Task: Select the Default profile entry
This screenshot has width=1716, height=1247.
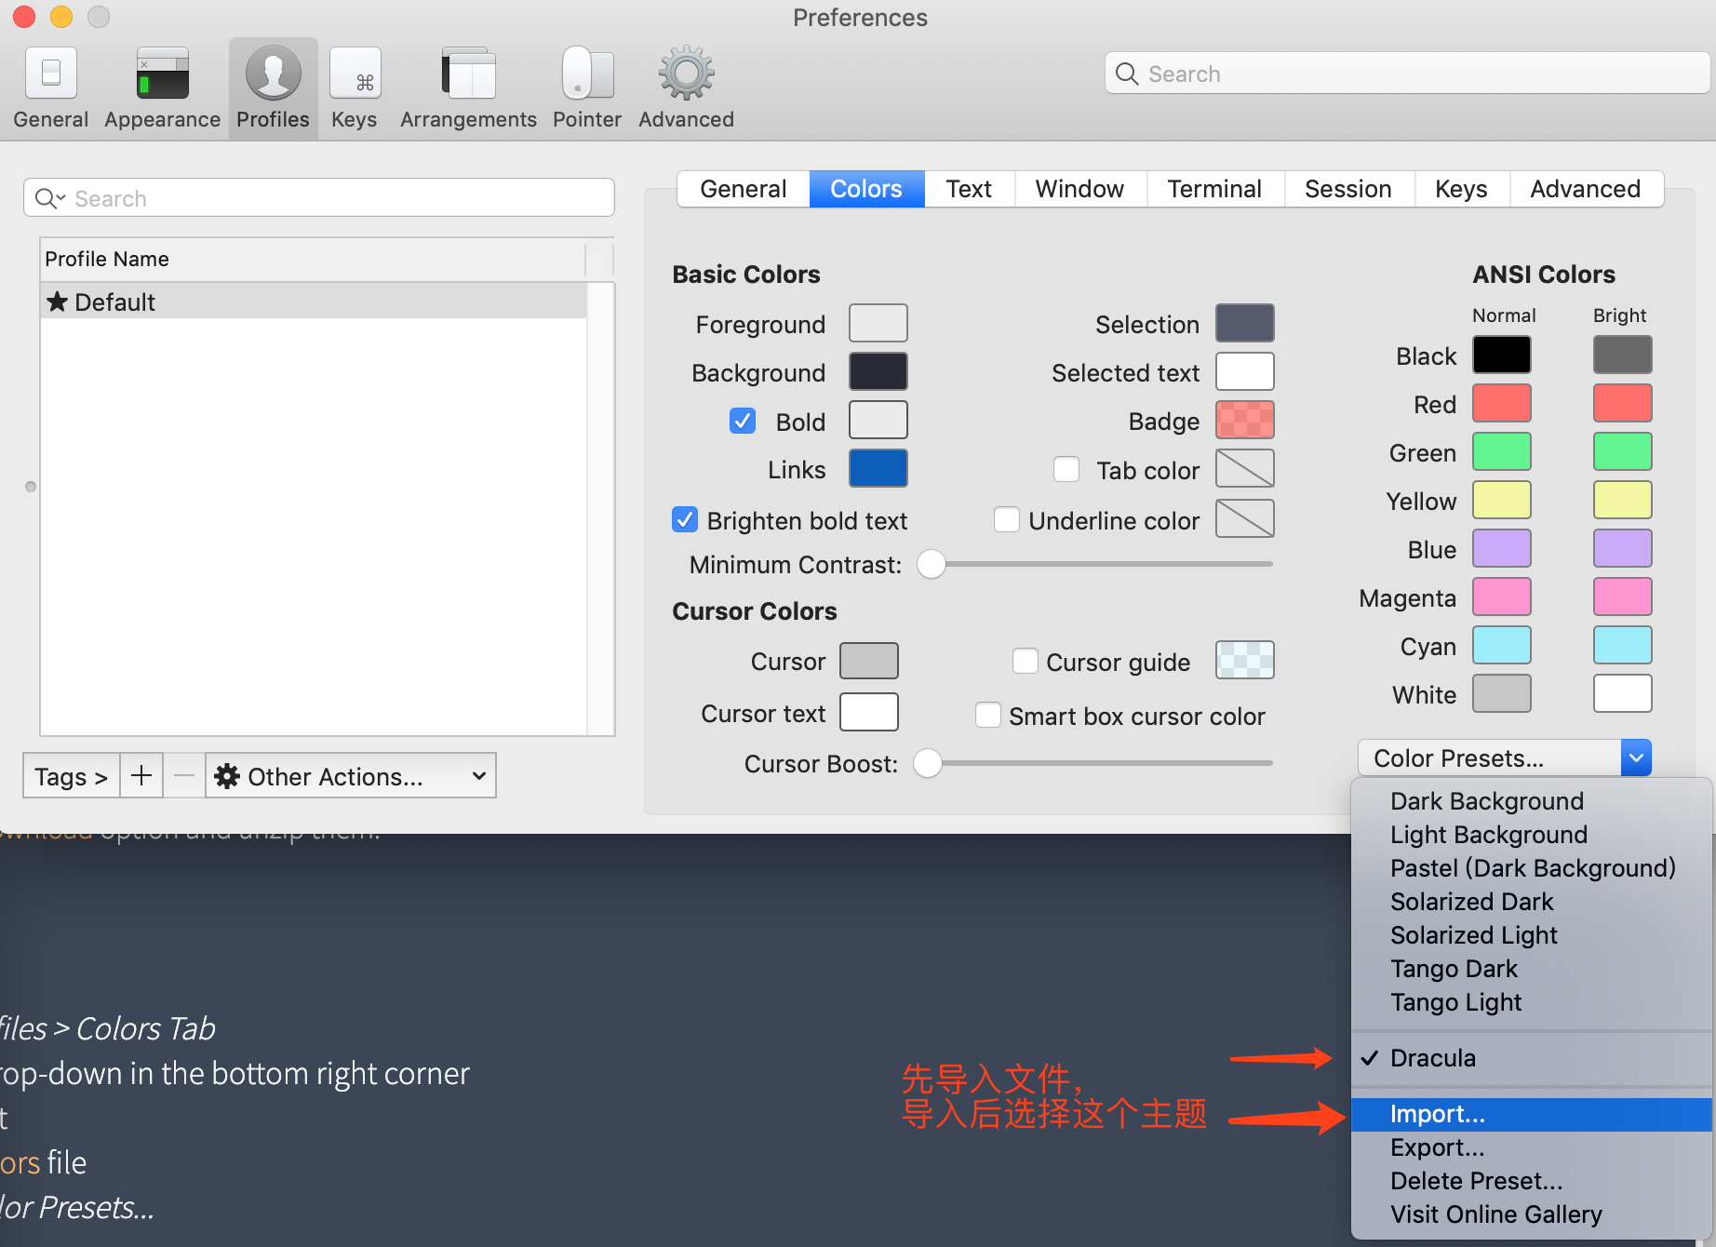Action: (114, 301)
